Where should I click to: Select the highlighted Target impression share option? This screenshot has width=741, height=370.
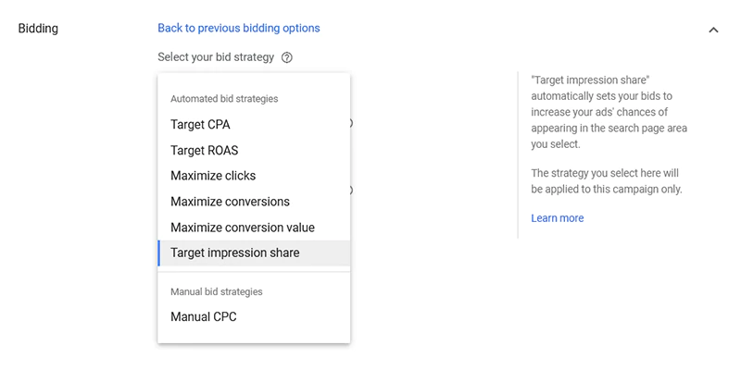point(235,253)
